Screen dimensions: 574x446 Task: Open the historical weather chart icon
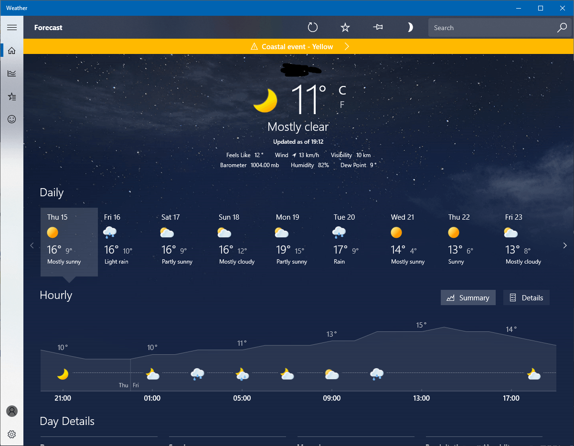(x=12, y=73)
